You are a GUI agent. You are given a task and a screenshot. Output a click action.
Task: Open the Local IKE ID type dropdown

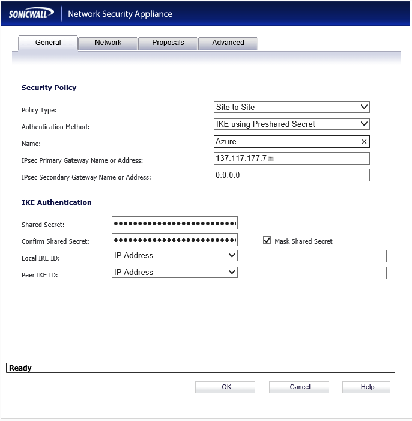pyautogui.click(x=174, y=256)
